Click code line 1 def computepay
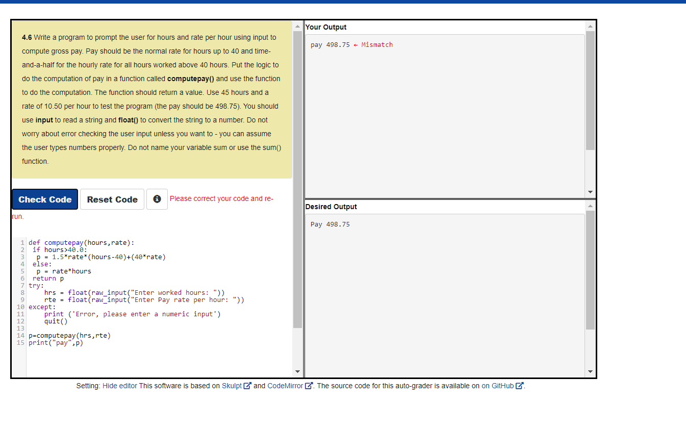The image size is (686, 428). [82, 243]
